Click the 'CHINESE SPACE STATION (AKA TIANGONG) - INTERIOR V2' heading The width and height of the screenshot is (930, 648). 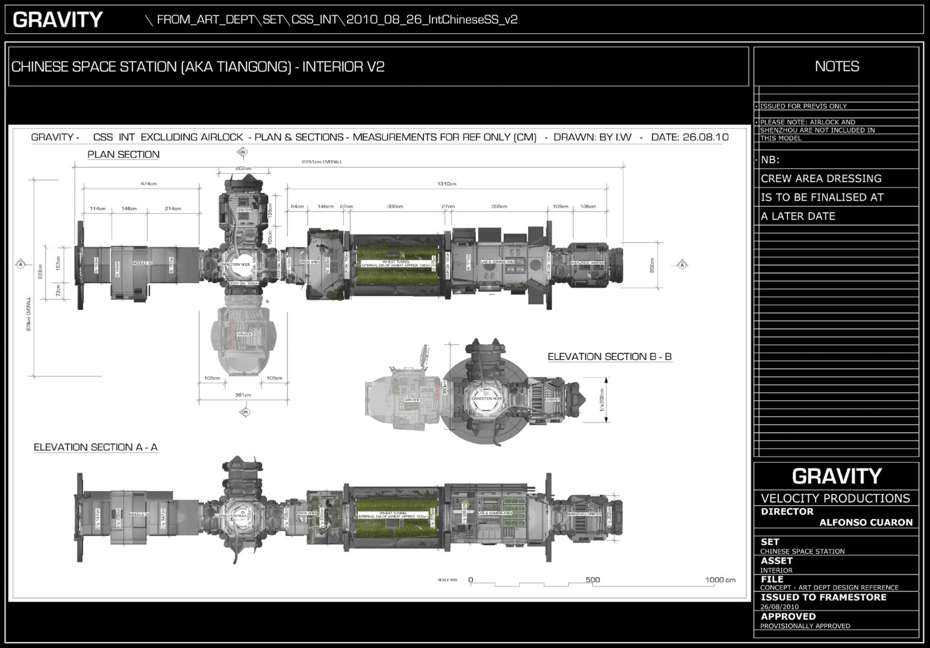198,67
